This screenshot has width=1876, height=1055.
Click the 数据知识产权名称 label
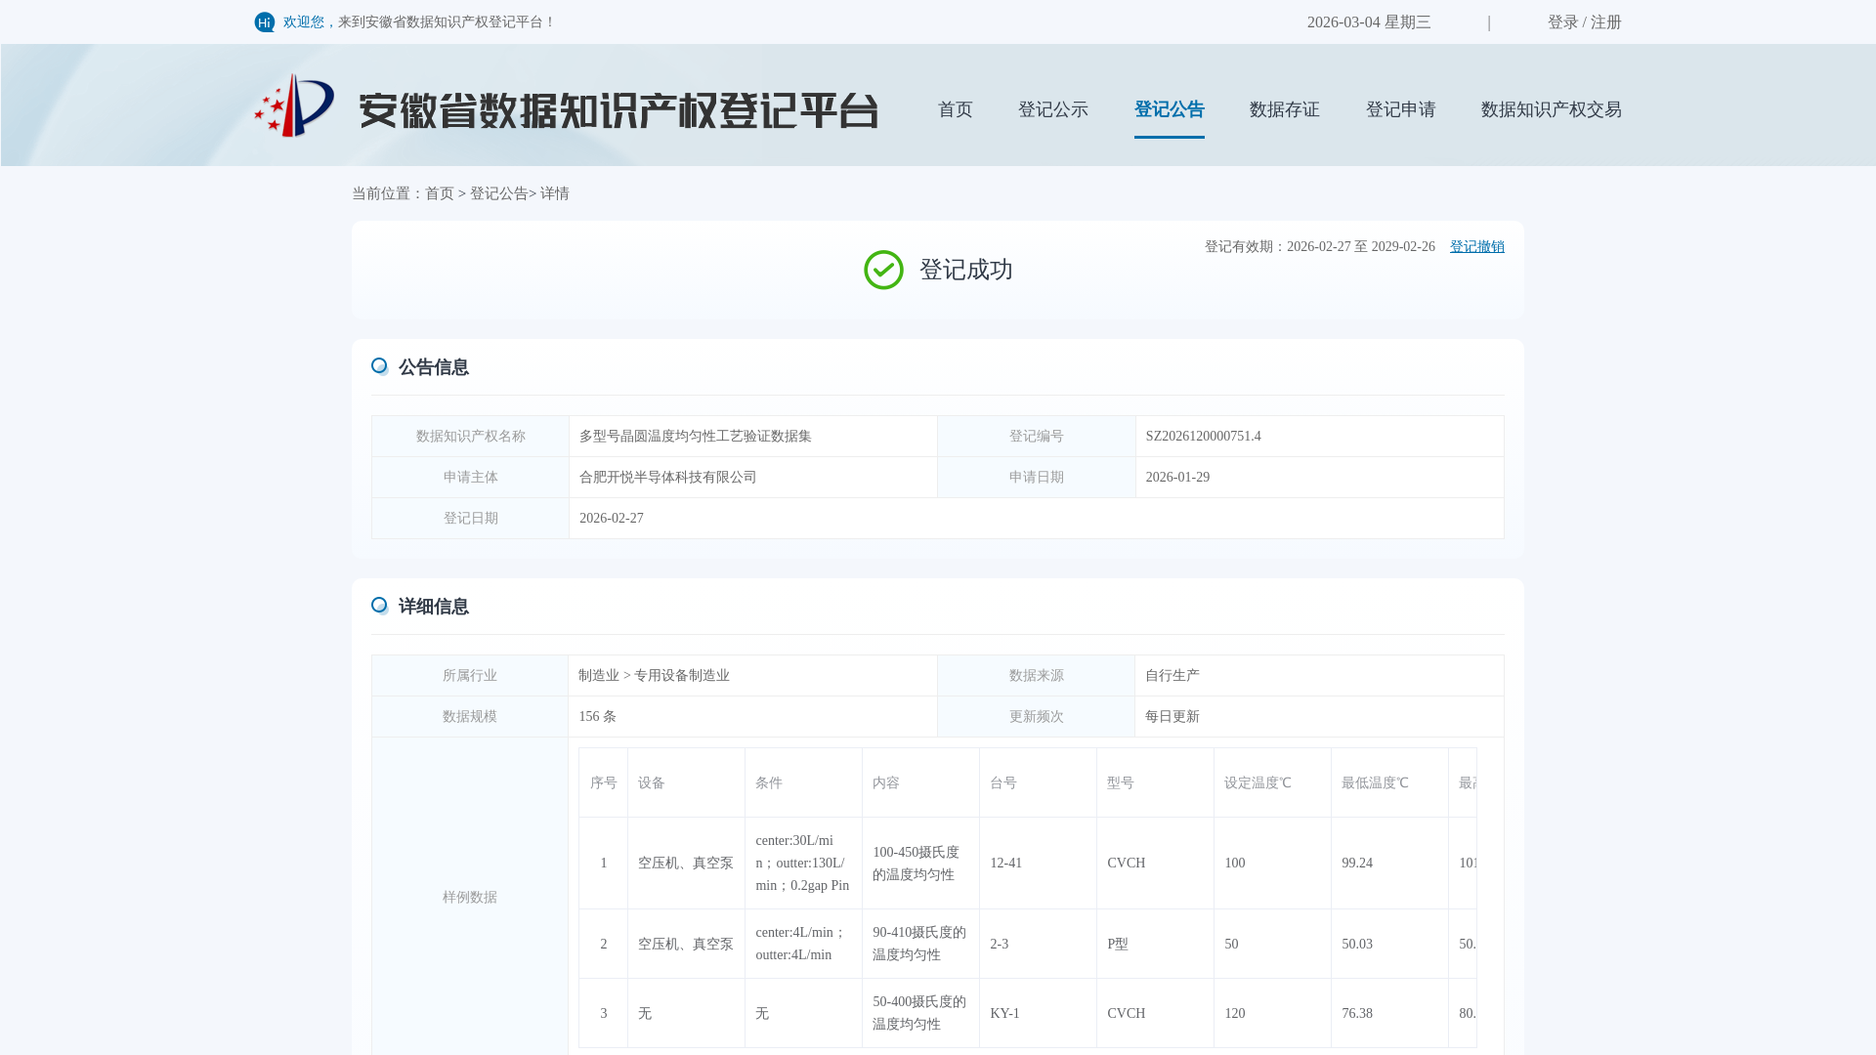470,437
